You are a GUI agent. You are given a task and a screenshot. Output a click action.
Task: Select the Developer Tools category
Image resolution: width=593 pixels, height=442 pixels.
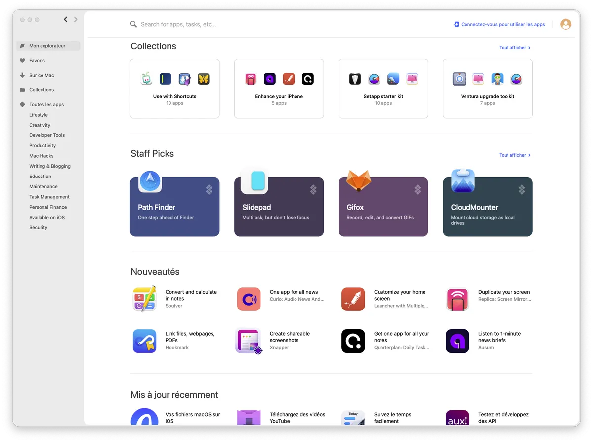pyautogui.click(x=47, y=135)
